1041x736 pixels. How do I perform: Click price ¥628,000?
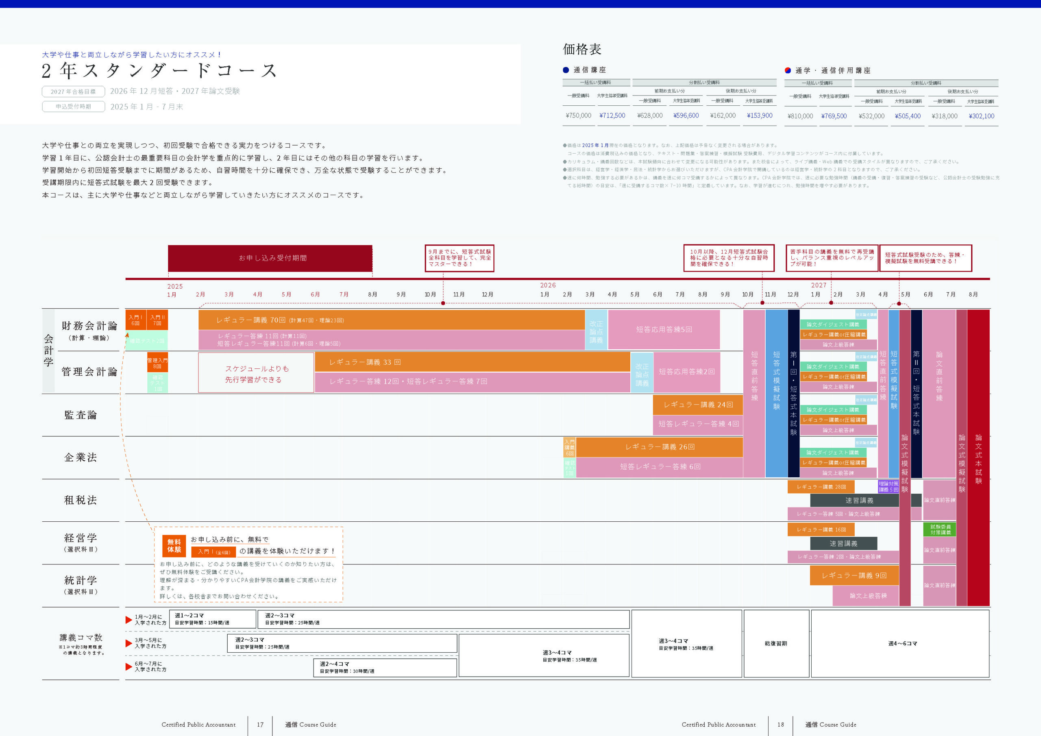point(650,115)
